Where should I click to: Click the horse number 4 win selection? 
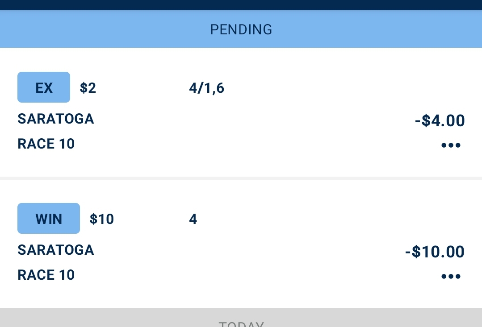coord(193,219)
